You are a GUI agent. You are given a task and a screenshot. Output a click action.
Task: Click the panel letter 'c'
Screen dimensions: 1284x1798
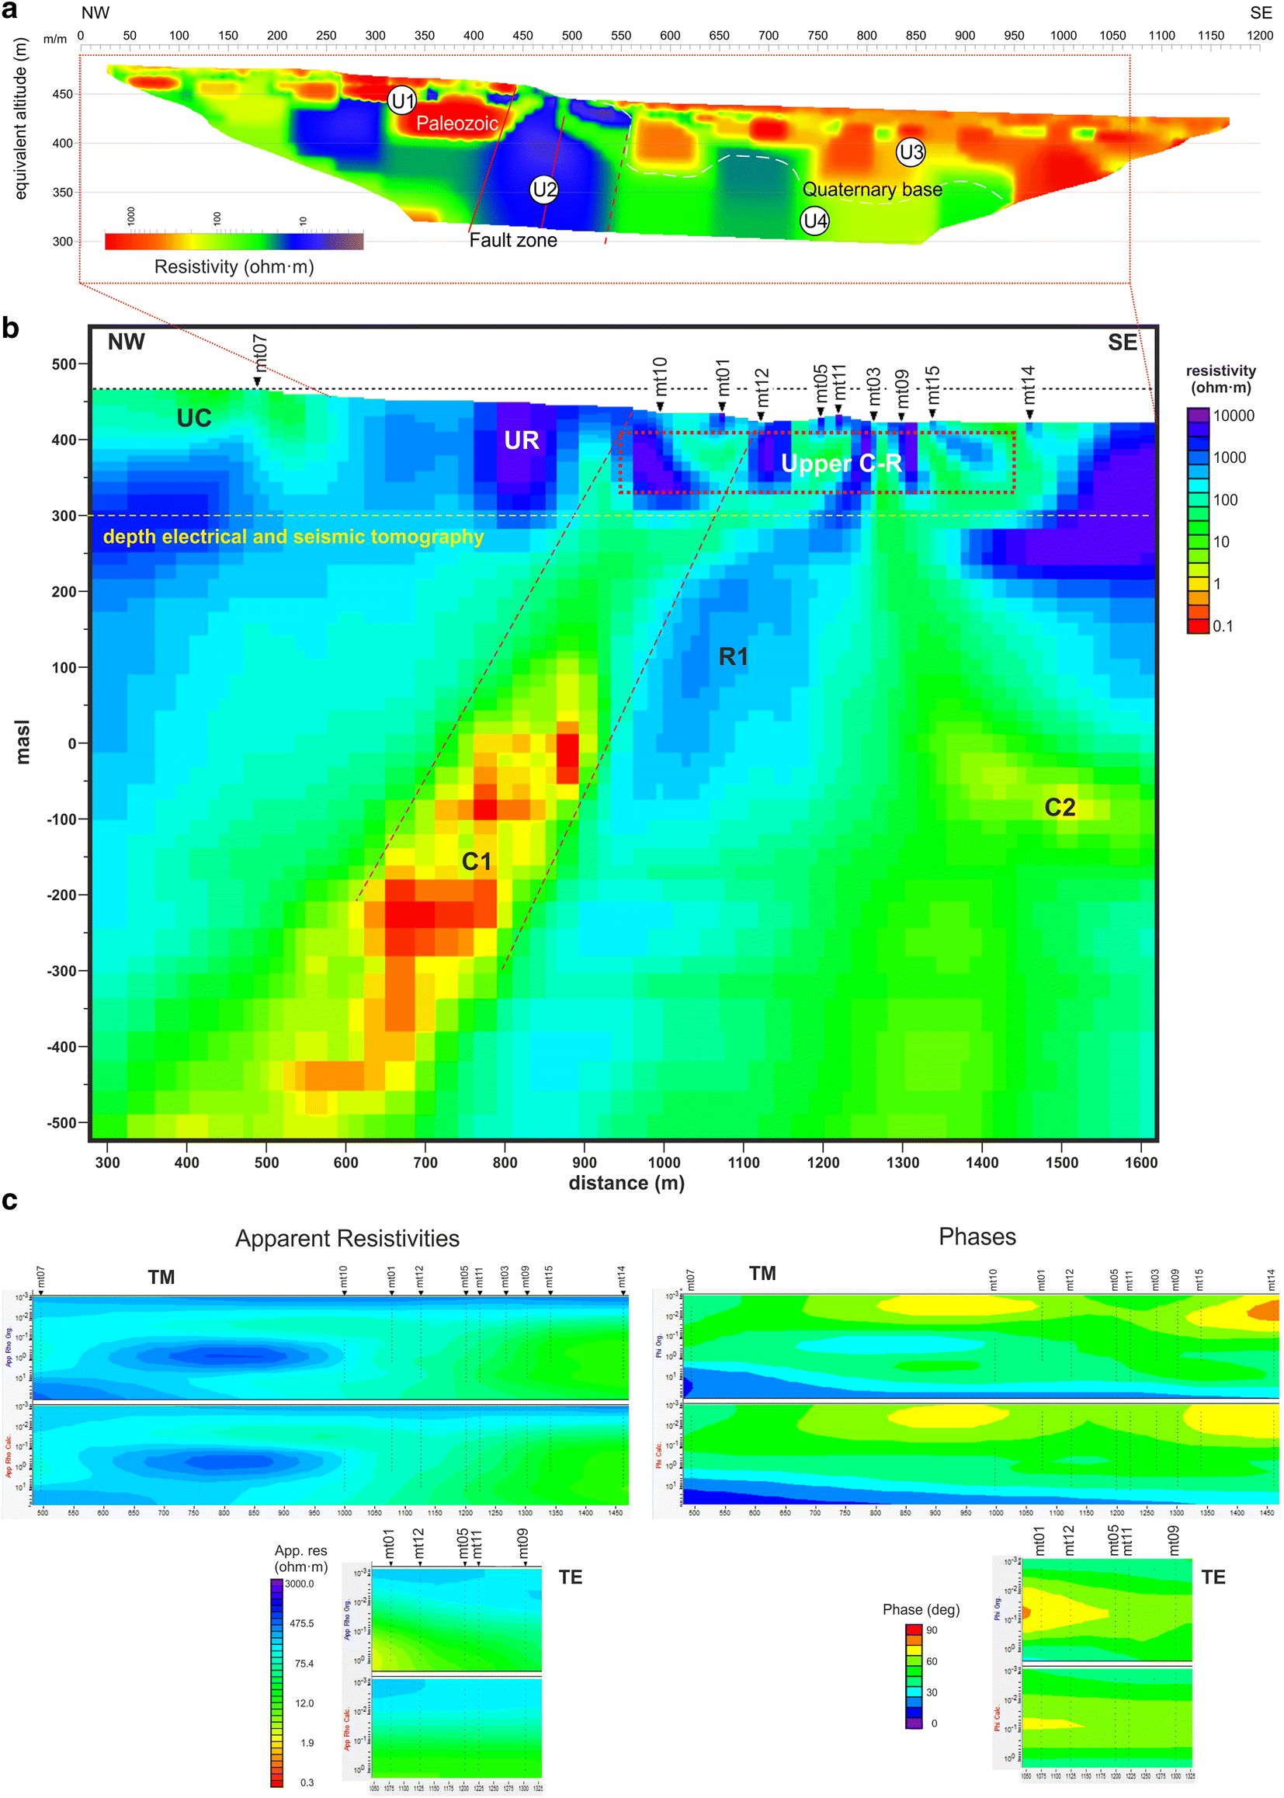coord(9,1202)
